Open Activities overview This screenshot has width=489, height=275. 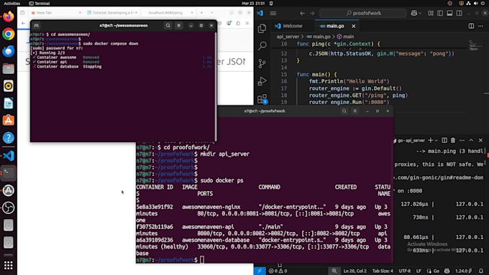[12, 4]
